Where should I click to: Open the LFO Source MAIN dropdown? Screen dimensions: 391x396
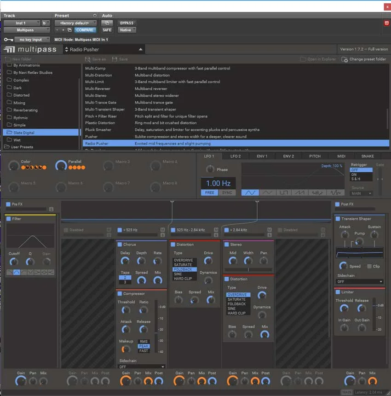click(361, 193)
